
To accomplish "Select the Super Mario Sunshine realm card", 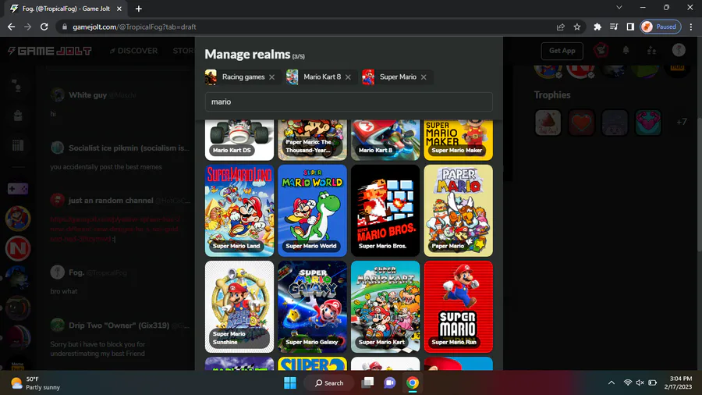I will (239, 307).
